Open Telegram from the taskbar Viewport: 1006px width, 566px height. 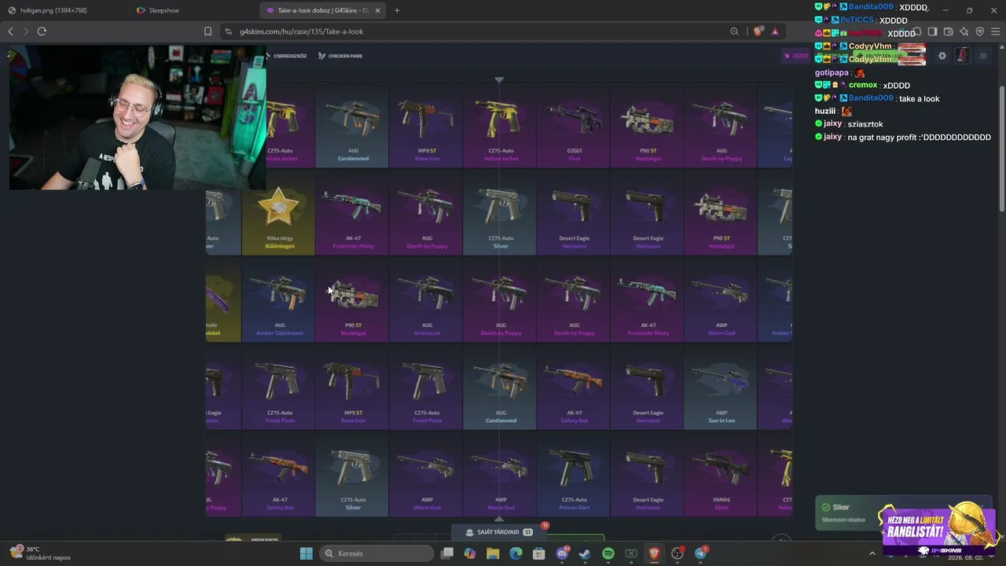701,553
